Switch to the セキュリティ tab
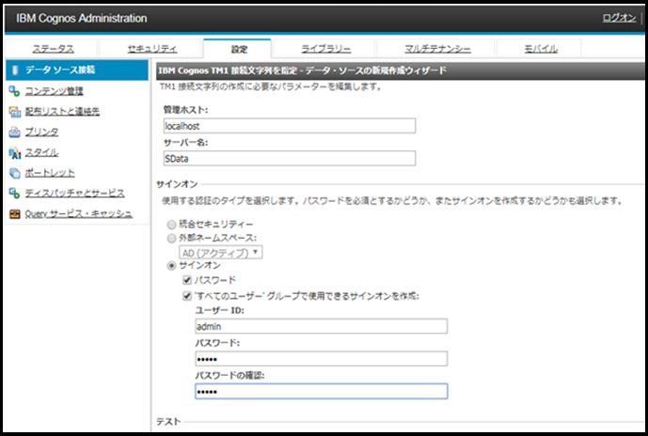This screenshot has height=436, width=648. 152,49
